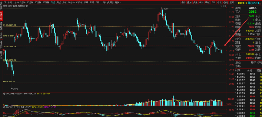Viewport: 262px width, 117px height.
Task: Open the 指标 indicators button
Action: (184, 2)
